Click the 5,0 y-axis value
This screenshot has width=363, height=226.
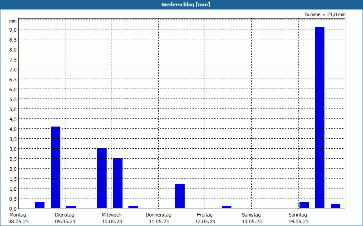[13, 109]
